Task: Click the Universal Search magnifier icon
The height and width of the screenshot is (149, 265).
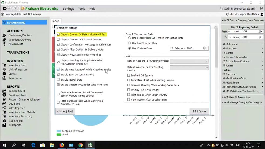Action: [x=221, y=9]
